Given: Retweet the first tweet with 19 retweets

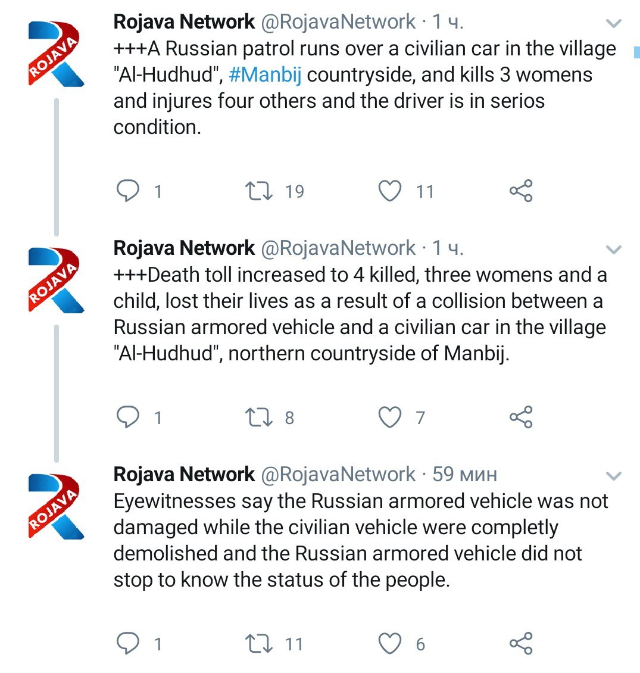Looking at the screenshot, I should (x=258, y=191).
